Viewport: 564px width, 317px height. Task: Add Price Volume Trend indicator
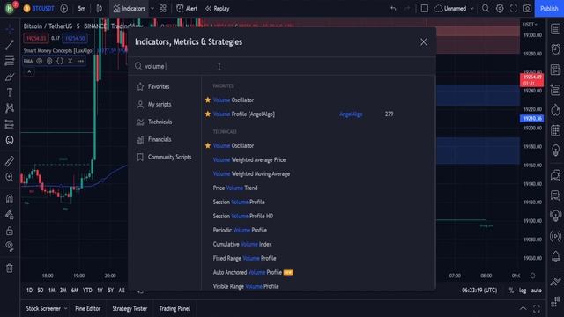click(x=235, y=188)
